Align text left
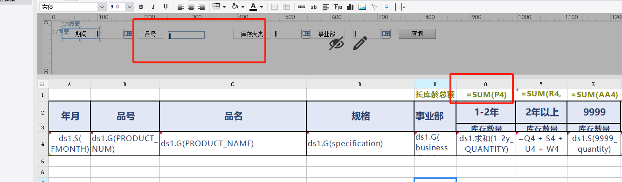 180,7
